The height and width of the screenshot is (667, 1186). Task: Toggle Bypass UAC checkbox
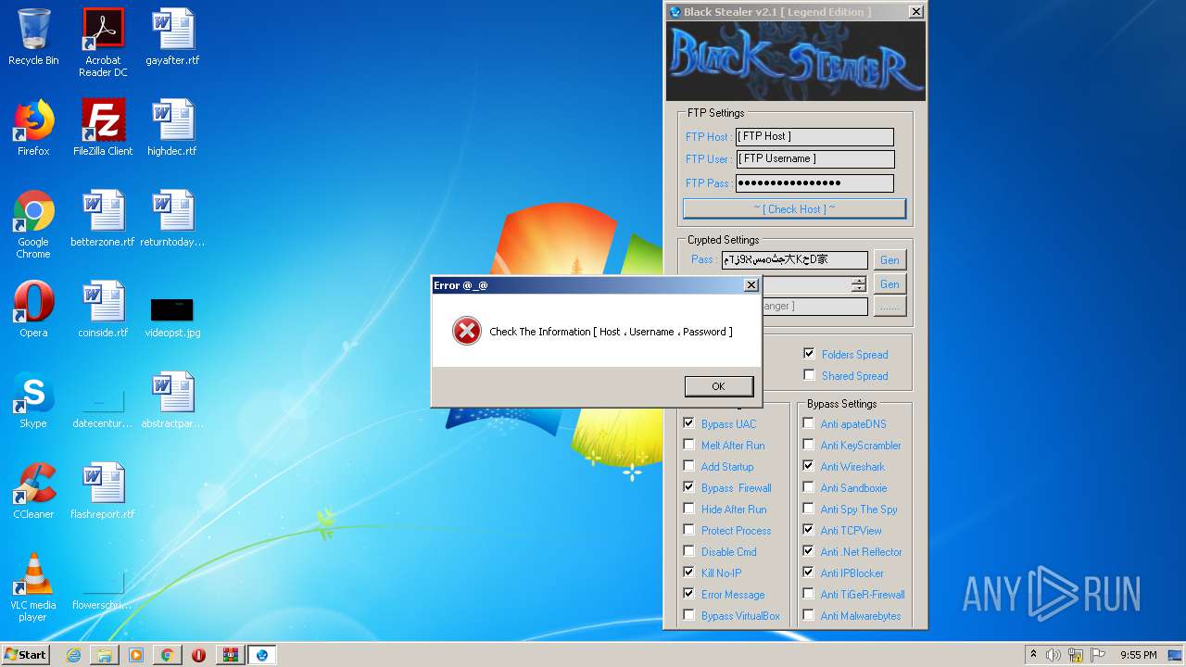click(x=688, y=423)
